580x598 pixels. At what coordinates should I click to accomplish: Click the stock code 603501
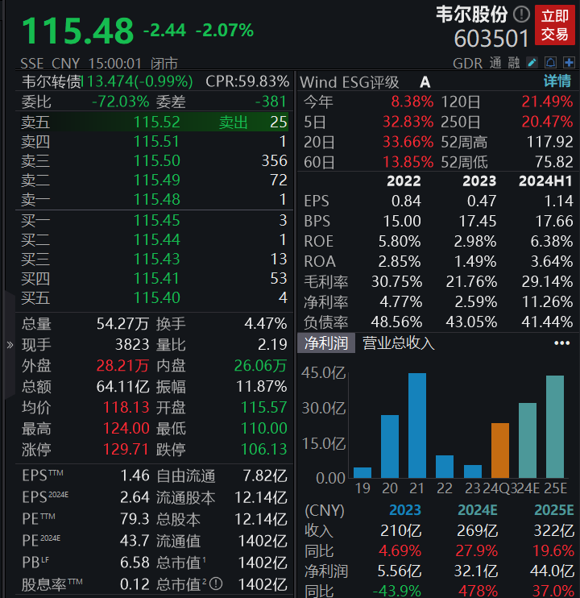point(491,39)
